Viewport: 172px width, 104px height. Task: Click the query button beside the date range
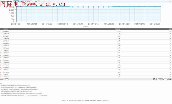[36, 1]
